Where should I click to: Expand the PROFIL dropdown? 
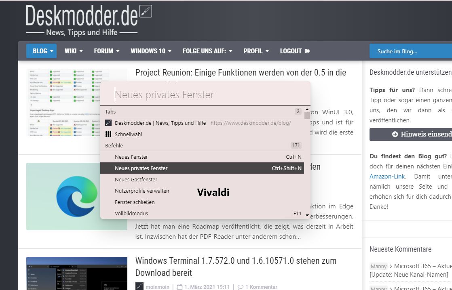tap(256, 51)
